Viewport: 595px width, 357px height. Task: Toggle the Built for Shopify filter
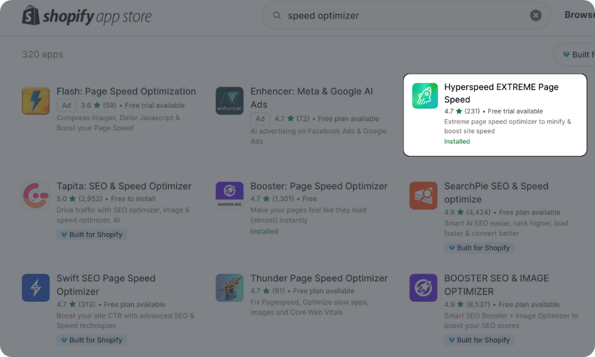(575, 55)
